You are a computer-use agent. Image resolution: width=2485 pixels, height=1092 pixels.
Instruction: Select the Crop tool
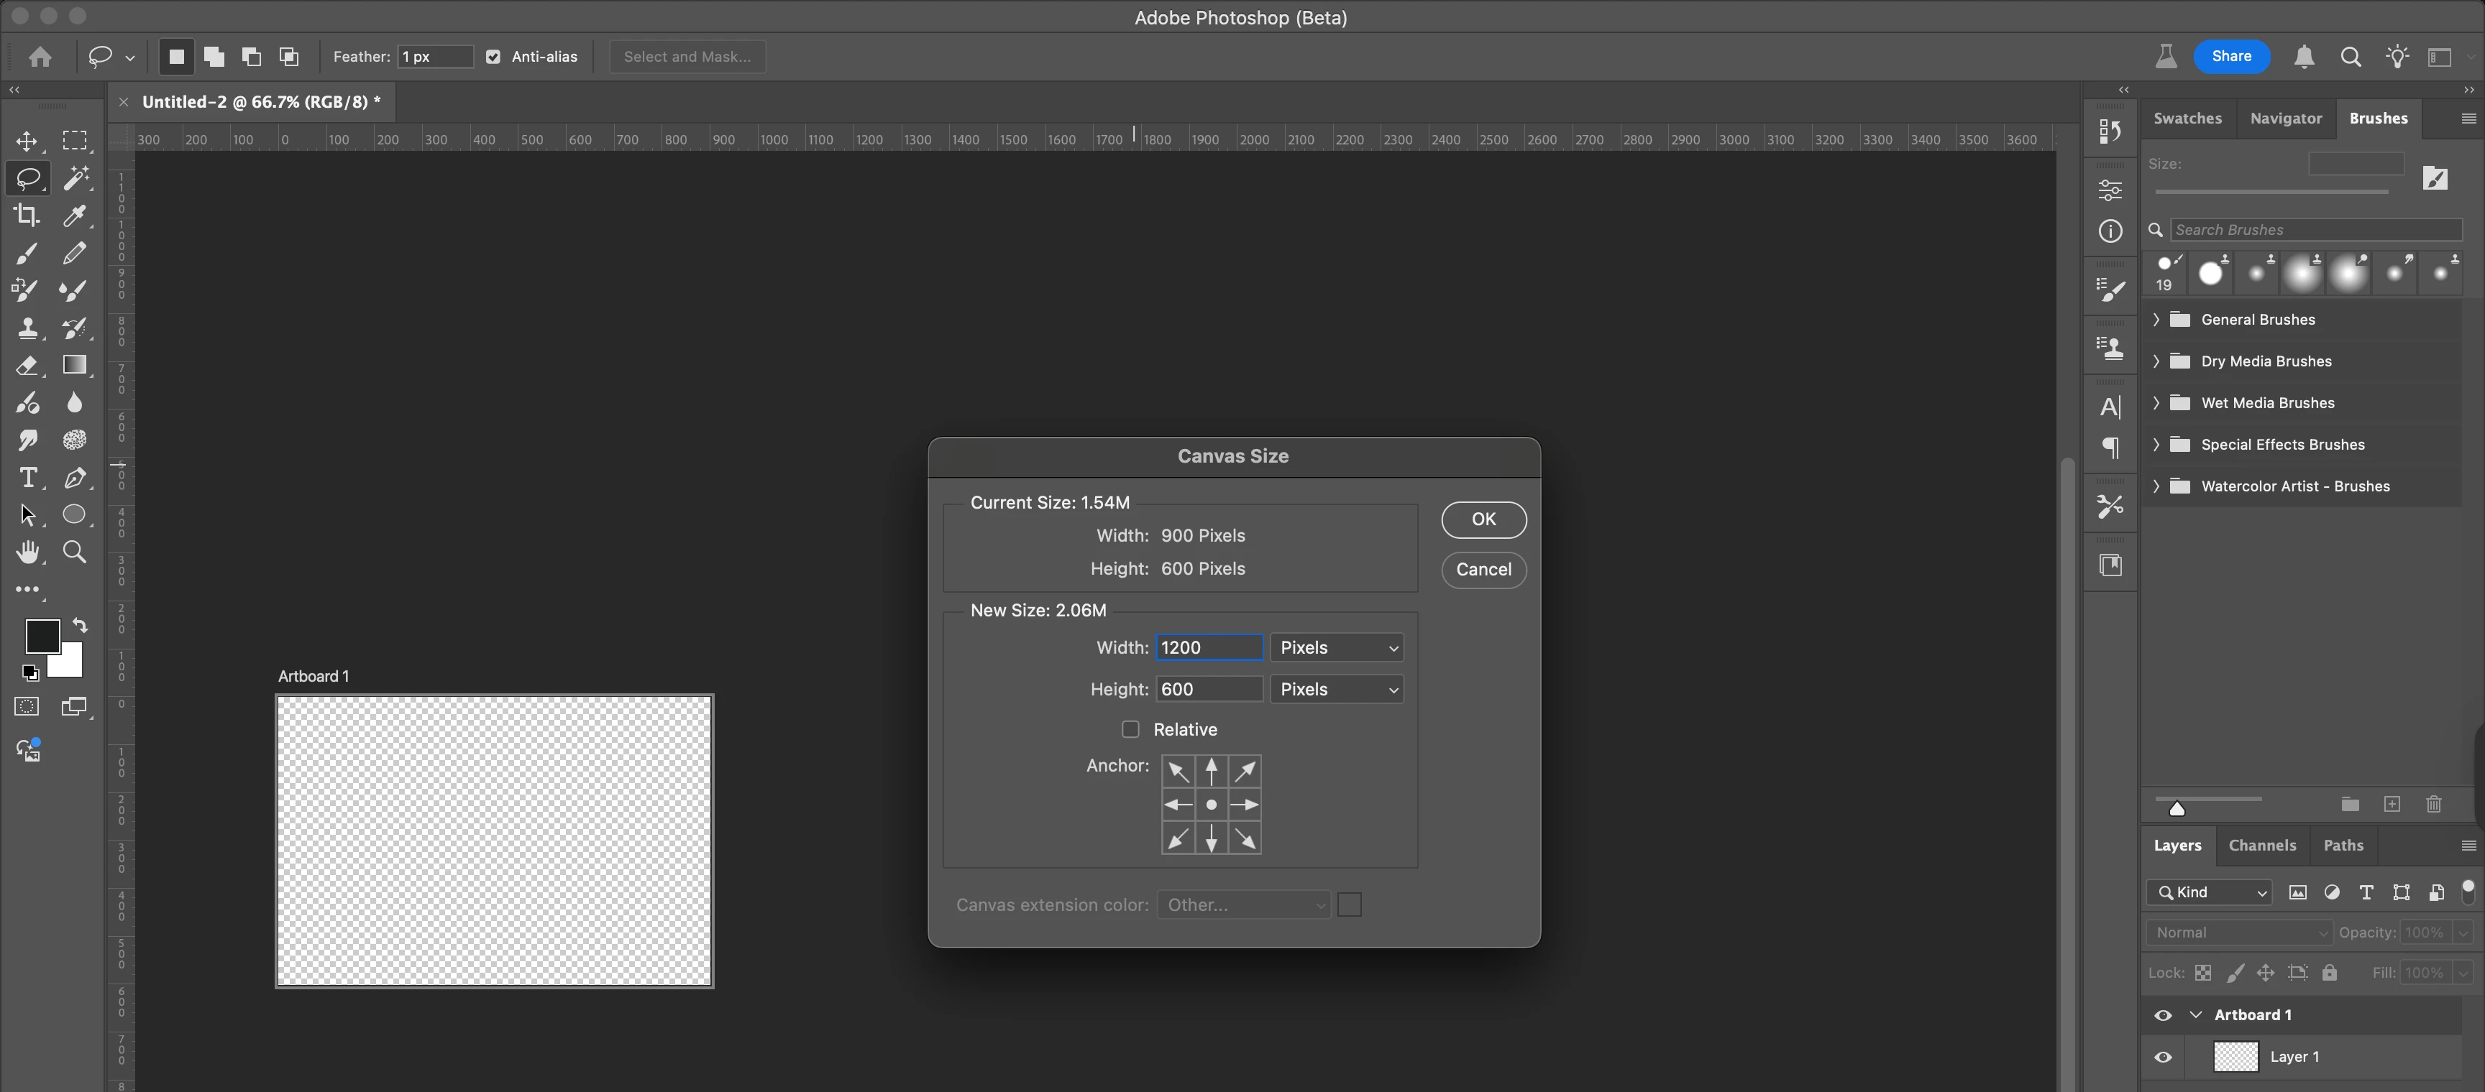pos(27,215)
